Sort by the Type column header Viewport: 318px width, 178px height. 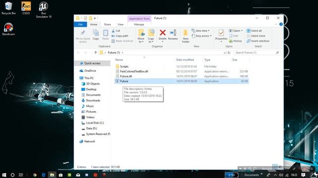[217, 60]
